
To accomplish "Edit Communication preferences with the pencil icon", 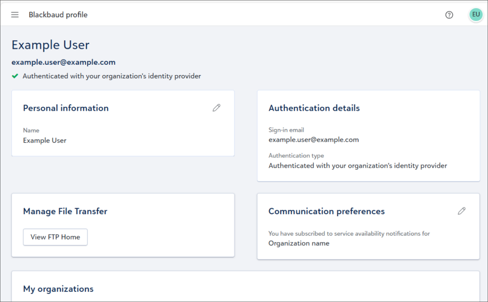I will pyautogui.click(x=461, y=211).
